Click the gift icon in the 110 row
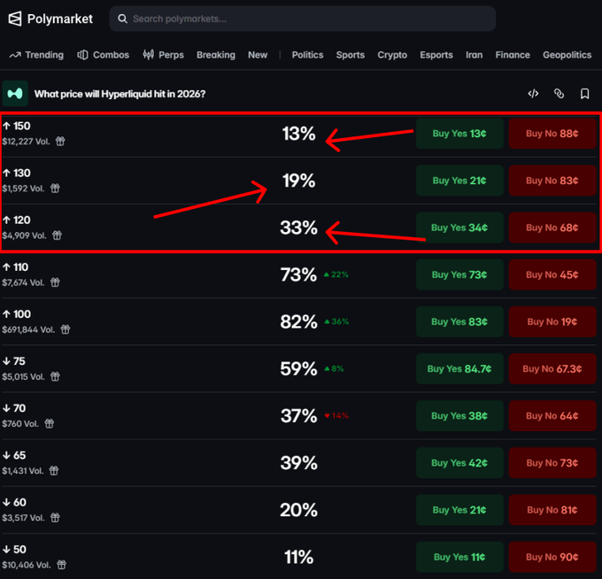This screenshot has width=602, height=579. pos(55,282)
